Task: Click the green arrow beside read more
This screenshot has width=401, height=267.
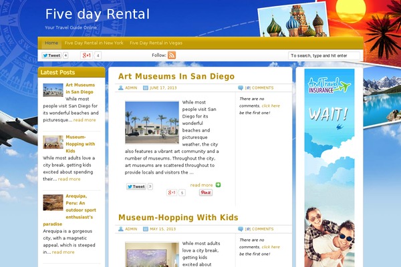Action: point(218,185)
